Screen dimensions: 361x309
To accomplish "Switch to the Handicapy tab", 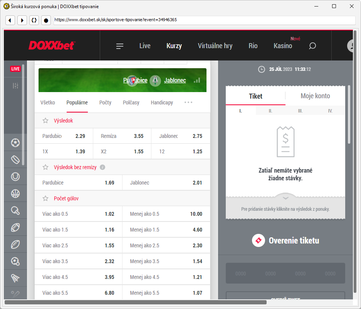I will coord(162,102).
